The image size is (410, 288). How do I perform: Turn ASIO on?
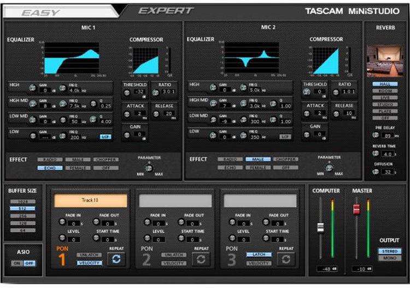[x=17, y=263]
